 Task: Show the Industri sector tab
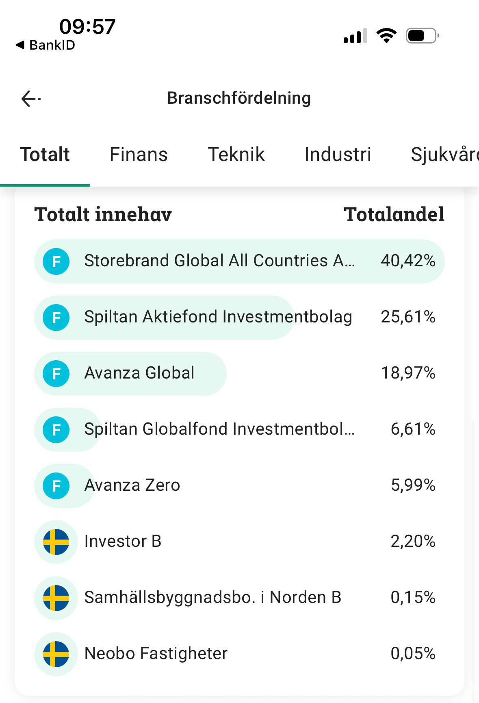click(x=338, y=155)
